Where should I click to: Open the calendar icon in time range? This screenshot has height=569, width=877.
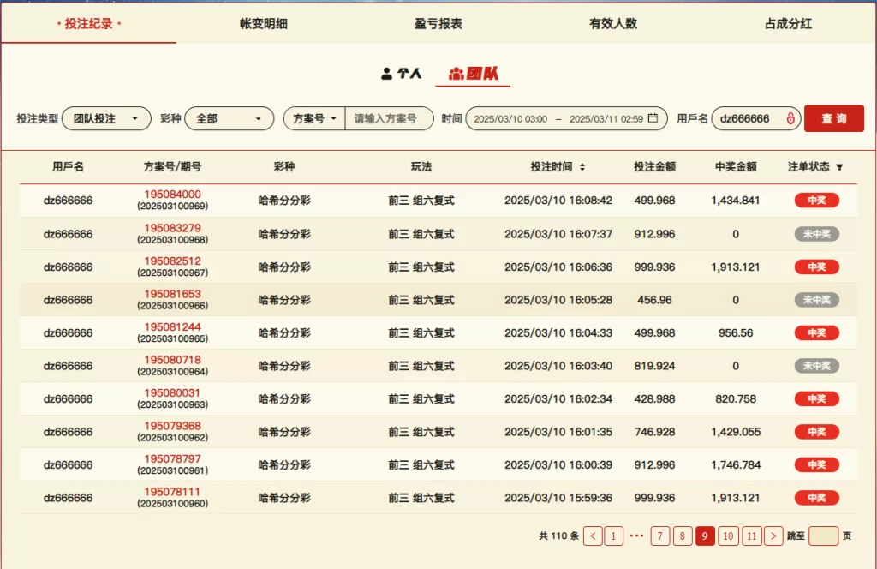point(653,118)
